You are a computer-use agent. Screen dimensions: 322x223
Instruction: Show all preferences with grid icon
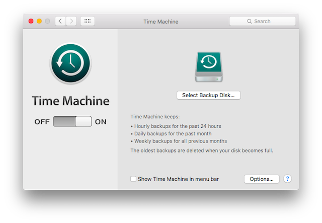point(88,21)
